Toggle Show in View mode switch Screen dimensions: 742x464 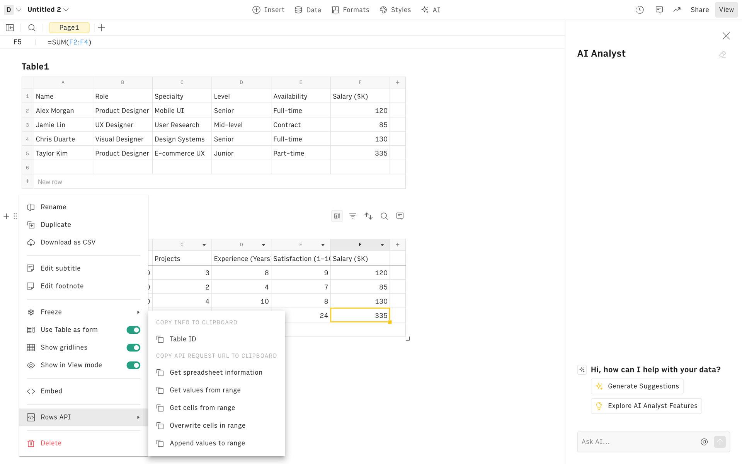(x=133, y=365)
